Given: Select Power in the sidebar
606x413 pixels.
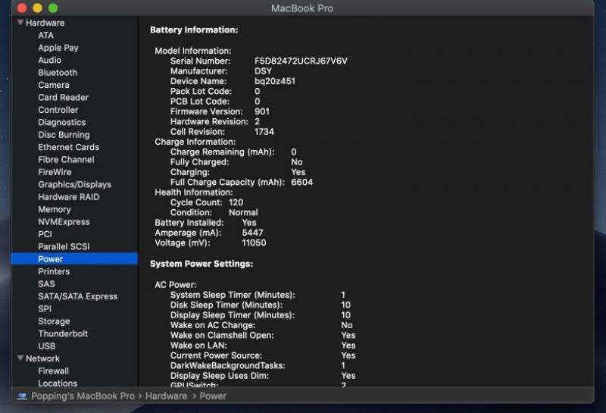Looking at the screenshot, I should [51, 259].
